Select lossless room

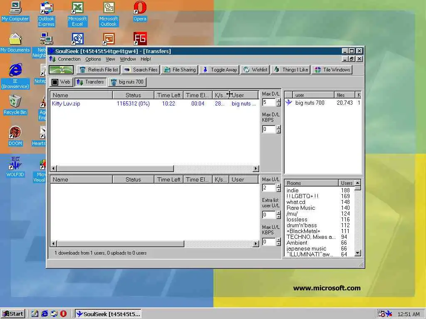pyautogui.click(x=297, y=219)
